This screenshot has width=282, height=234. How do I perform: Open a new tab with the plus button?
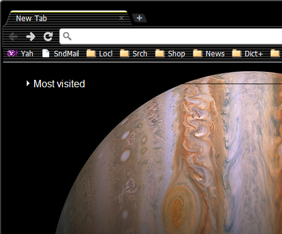click(139, 18)
